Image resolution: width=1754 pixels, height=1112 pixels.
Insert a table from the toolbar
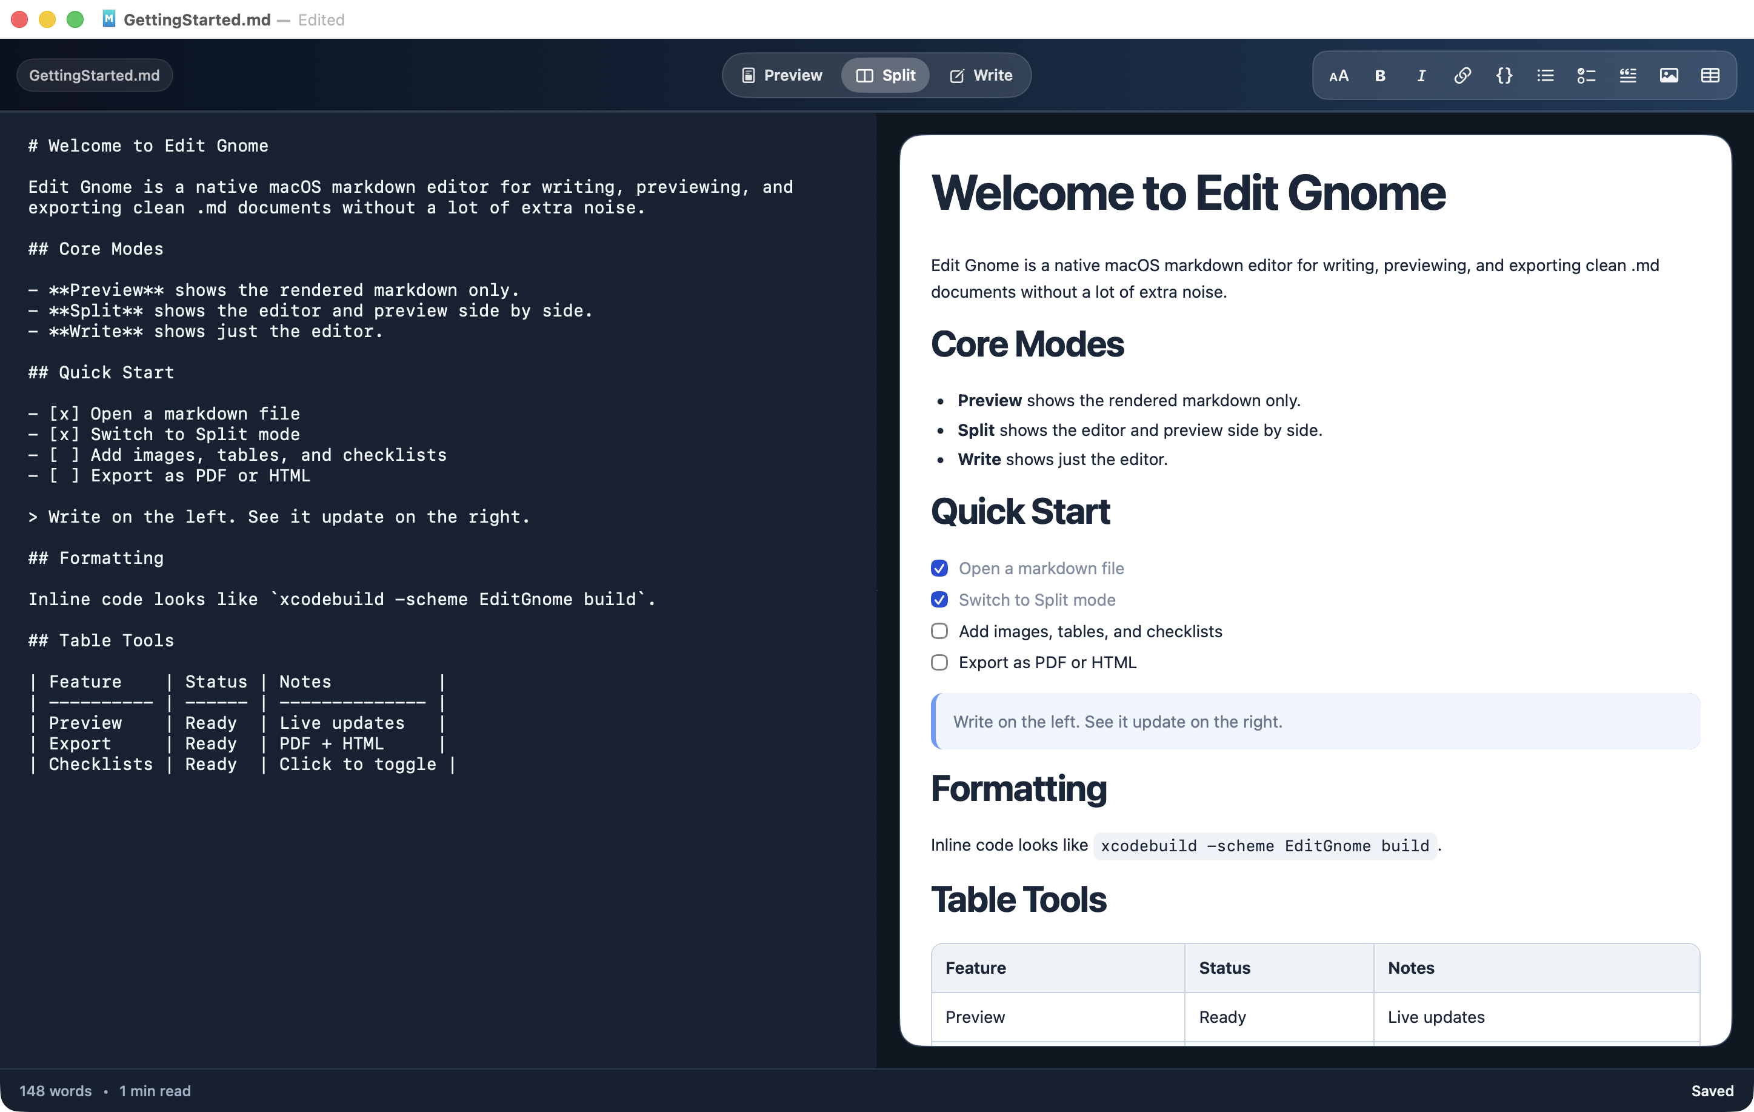click(x=1710, y=75)
